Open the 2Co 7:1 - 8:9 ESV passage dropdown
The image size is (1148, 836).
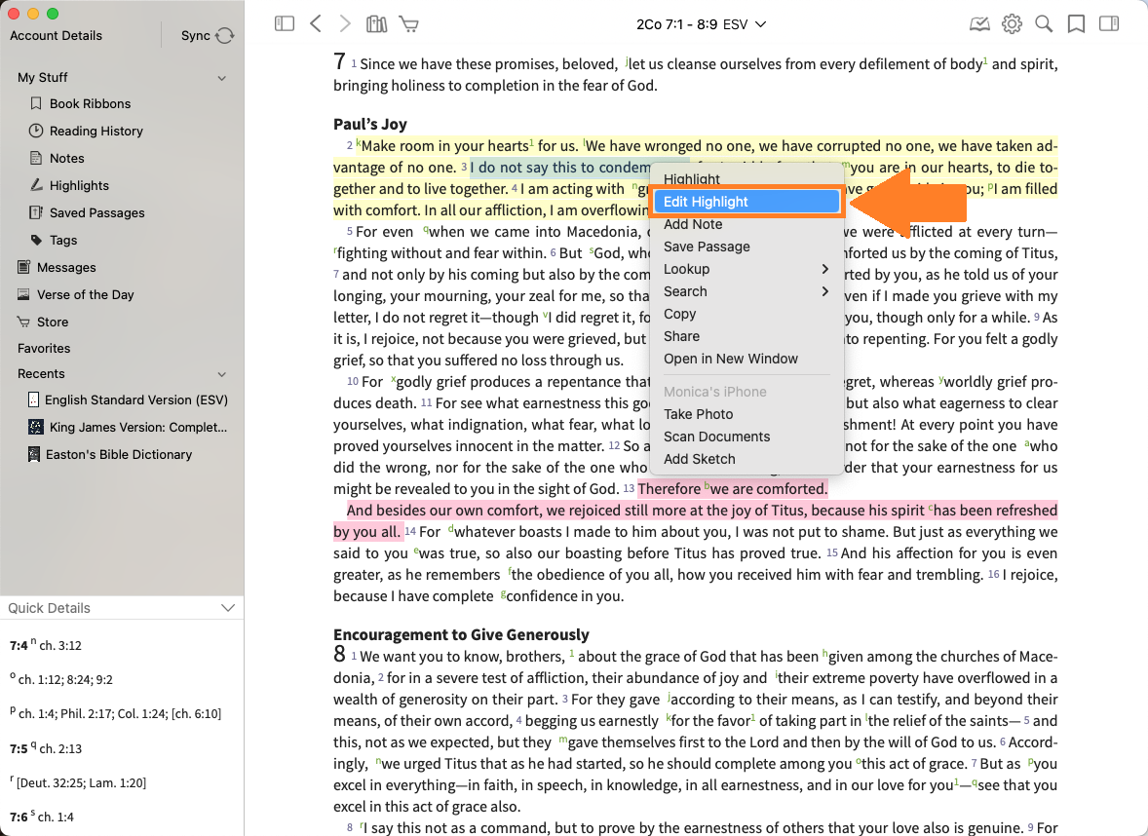pyautogui.click(x=701, y=24)
